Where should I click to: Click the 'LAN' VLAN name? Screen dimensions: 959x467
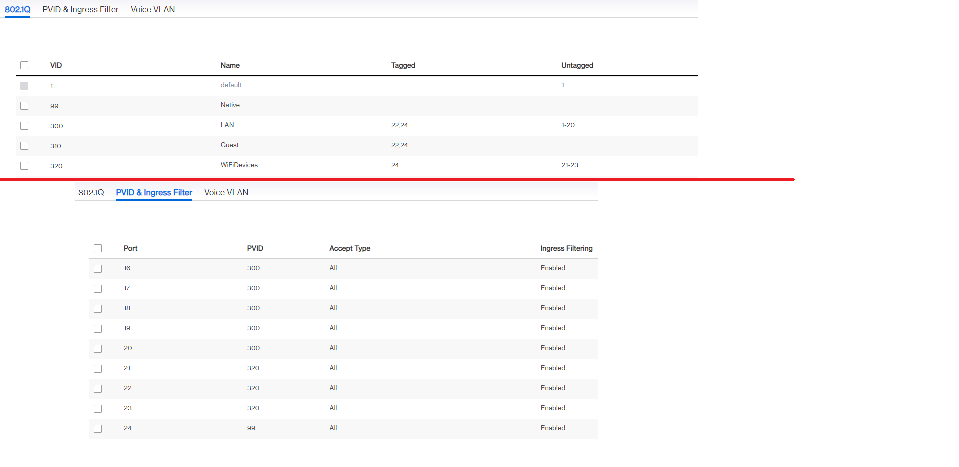point(227,125)
